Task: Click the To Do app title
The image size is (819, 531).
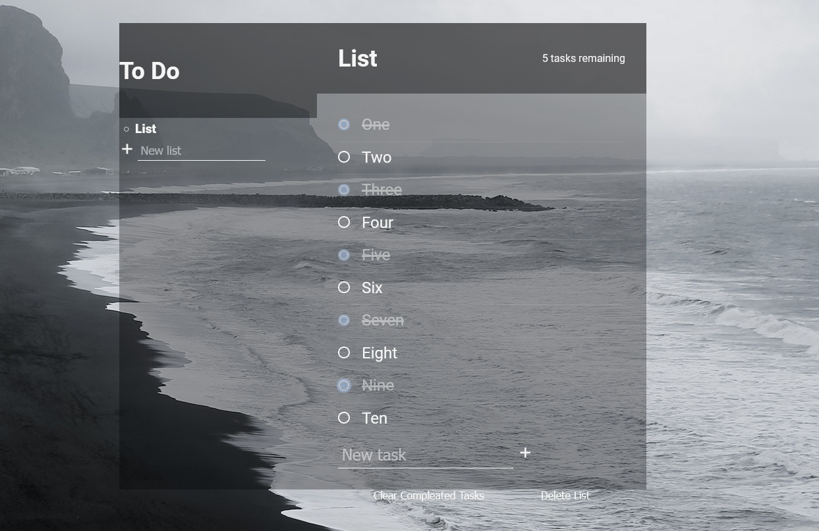Action: 150,71
